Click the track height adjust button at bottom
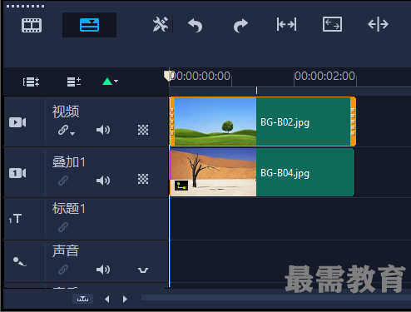 [x=82, y=299]
